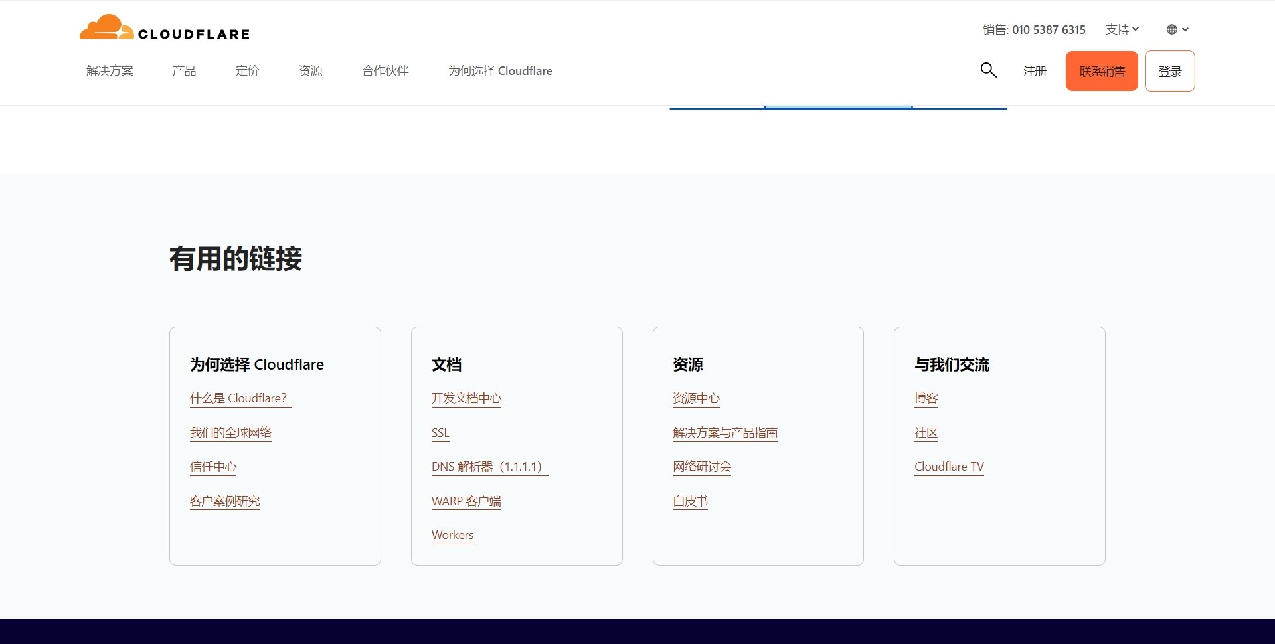Open the language selector chevron

1186,29
